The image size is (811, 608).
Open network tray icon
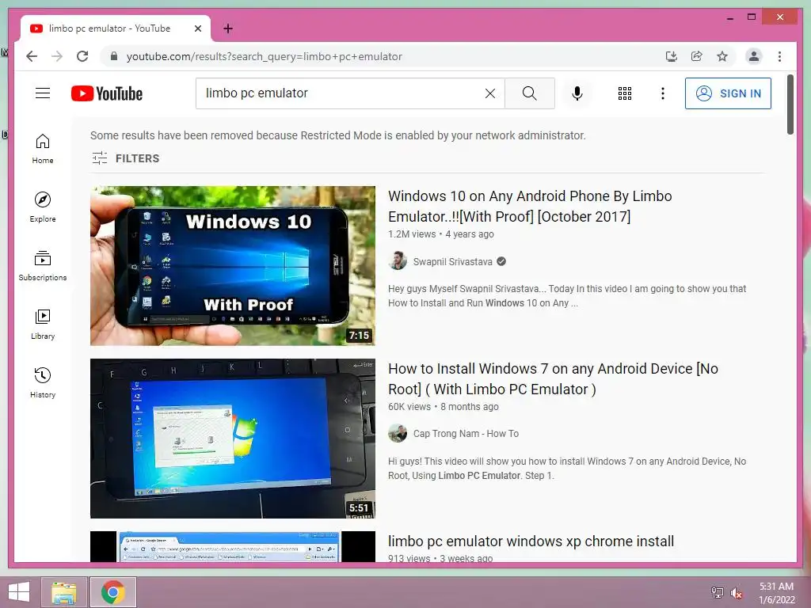(718, 593)
